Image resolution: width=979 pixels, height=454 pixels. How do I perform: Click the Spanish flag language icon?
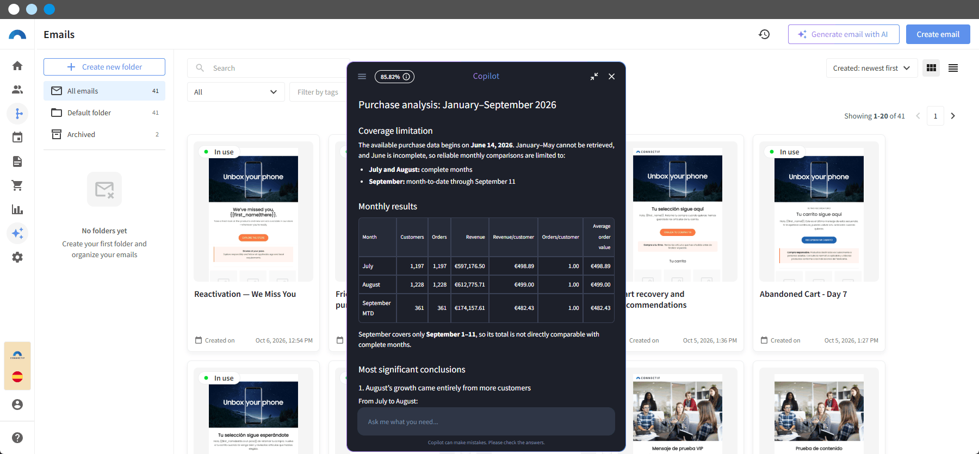[x=17, y=377]
